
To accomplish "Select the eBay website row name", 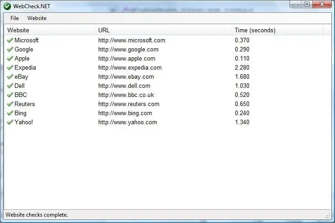I will point(21,76).
